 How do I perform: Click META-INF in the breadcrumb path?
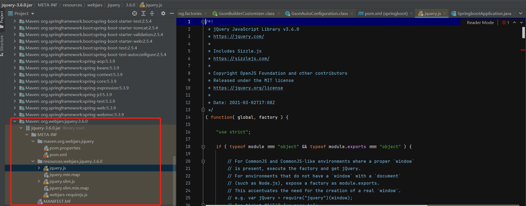(x=47, y=5)
